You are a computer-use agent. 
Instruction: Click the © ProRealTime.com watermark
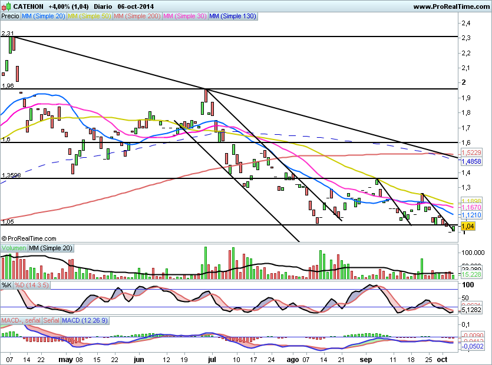[x=29, y=238]
